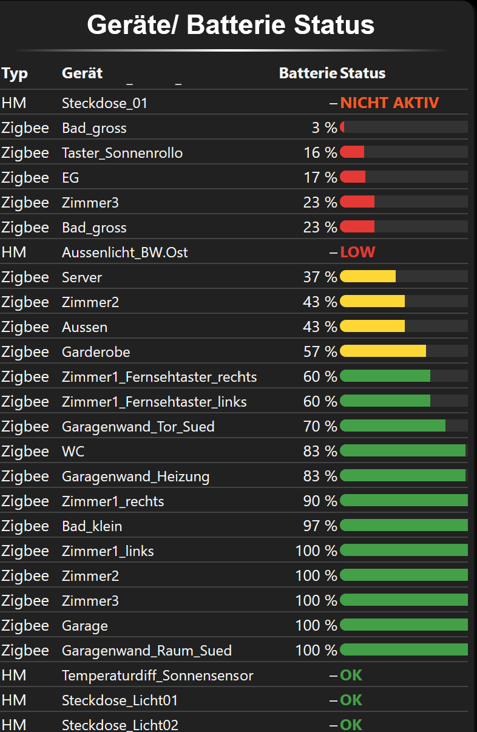
Task: Click the Status column header
Action: point(363,73)
